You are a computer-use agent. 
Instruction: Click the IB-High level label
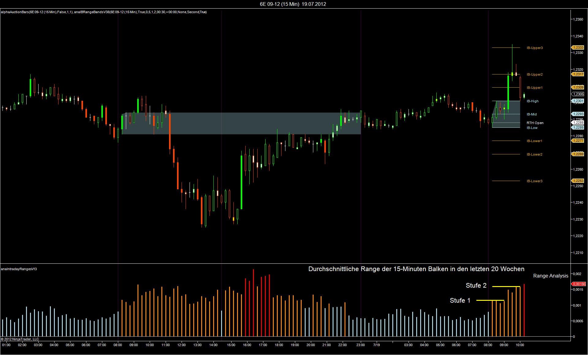(533, 101)
